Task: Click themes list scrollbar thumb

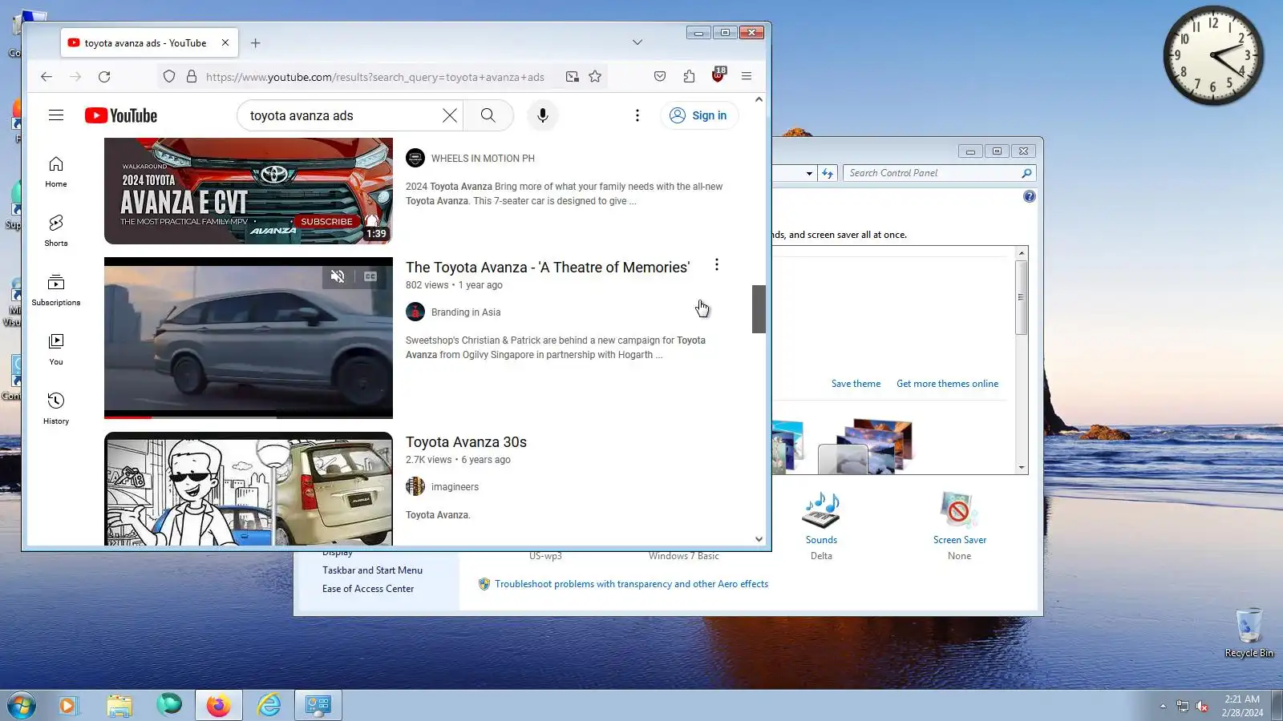Action: pos(1022,297)
